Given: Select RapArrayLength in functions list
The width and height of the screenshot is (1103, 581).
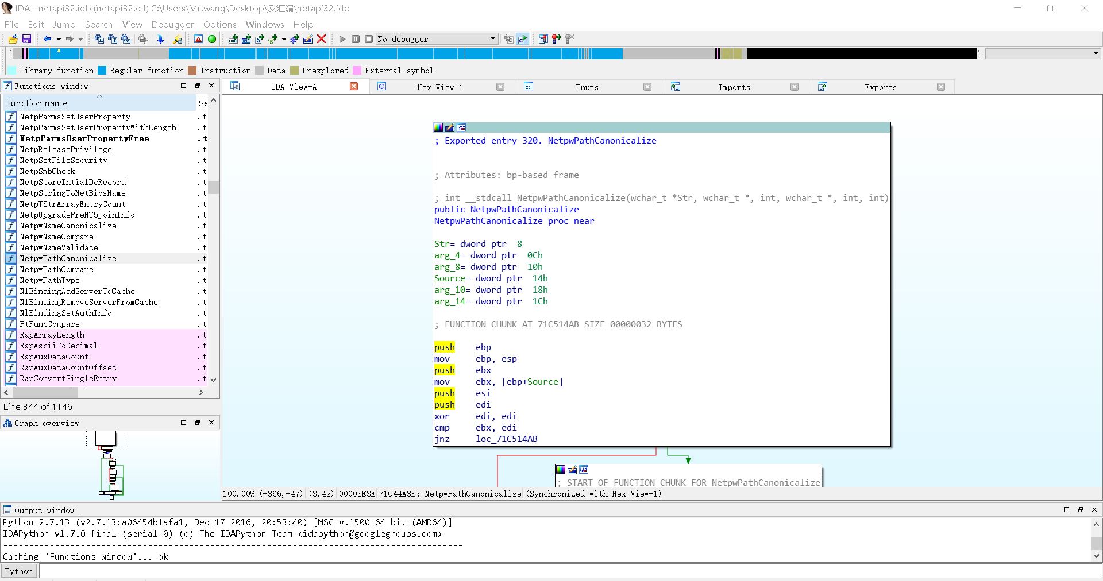Looking at the screenshot, I should pyautogui.click(x=52, y=335).
